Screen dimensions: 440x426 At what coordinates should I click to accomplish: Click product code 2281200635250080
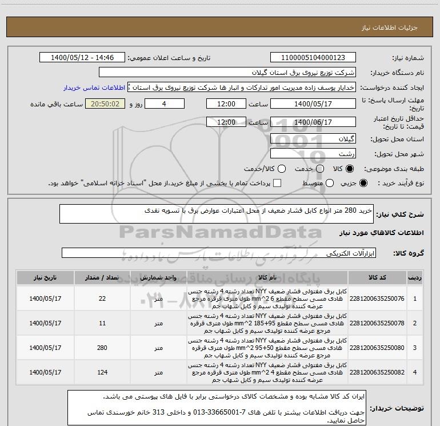click(377, 348)
